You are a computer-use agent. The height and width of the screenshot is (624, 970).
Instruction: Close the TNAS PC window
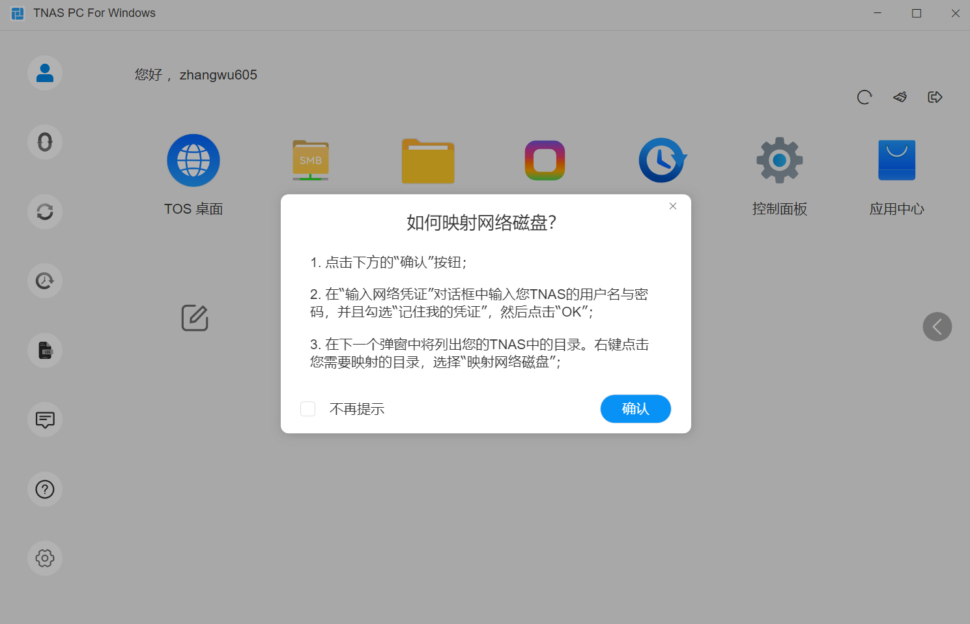click(956, 13)
